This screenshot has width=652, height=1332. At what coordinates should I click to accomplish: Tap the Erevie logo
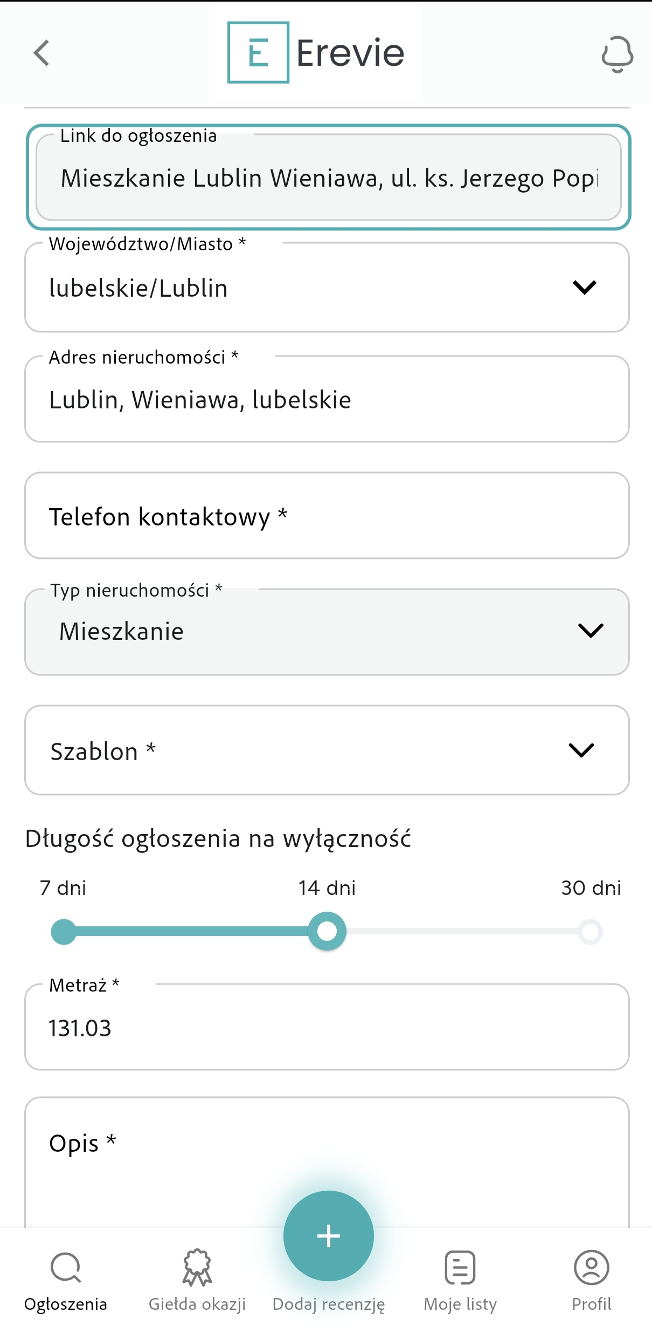pyautogui.click(x=316, y=52)
